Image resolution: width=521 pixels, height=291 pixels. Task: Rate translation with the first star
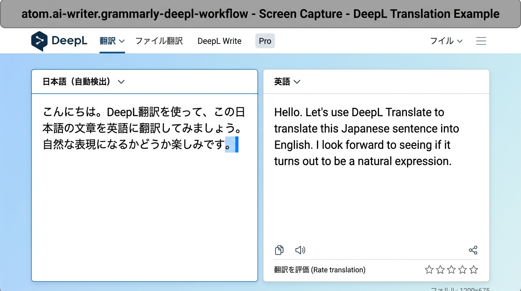point(429,270)
